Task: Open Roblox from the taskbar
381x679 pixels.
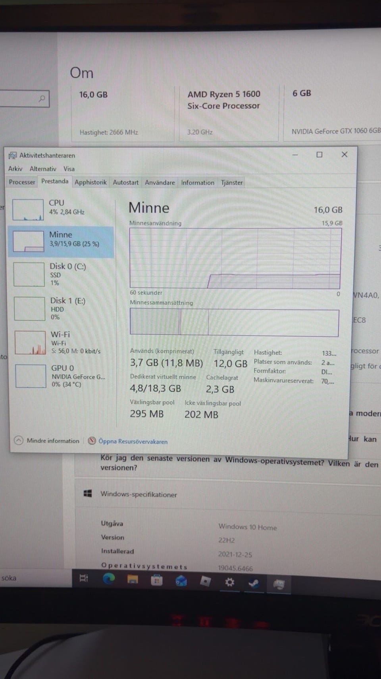Action: coord(205,582)
